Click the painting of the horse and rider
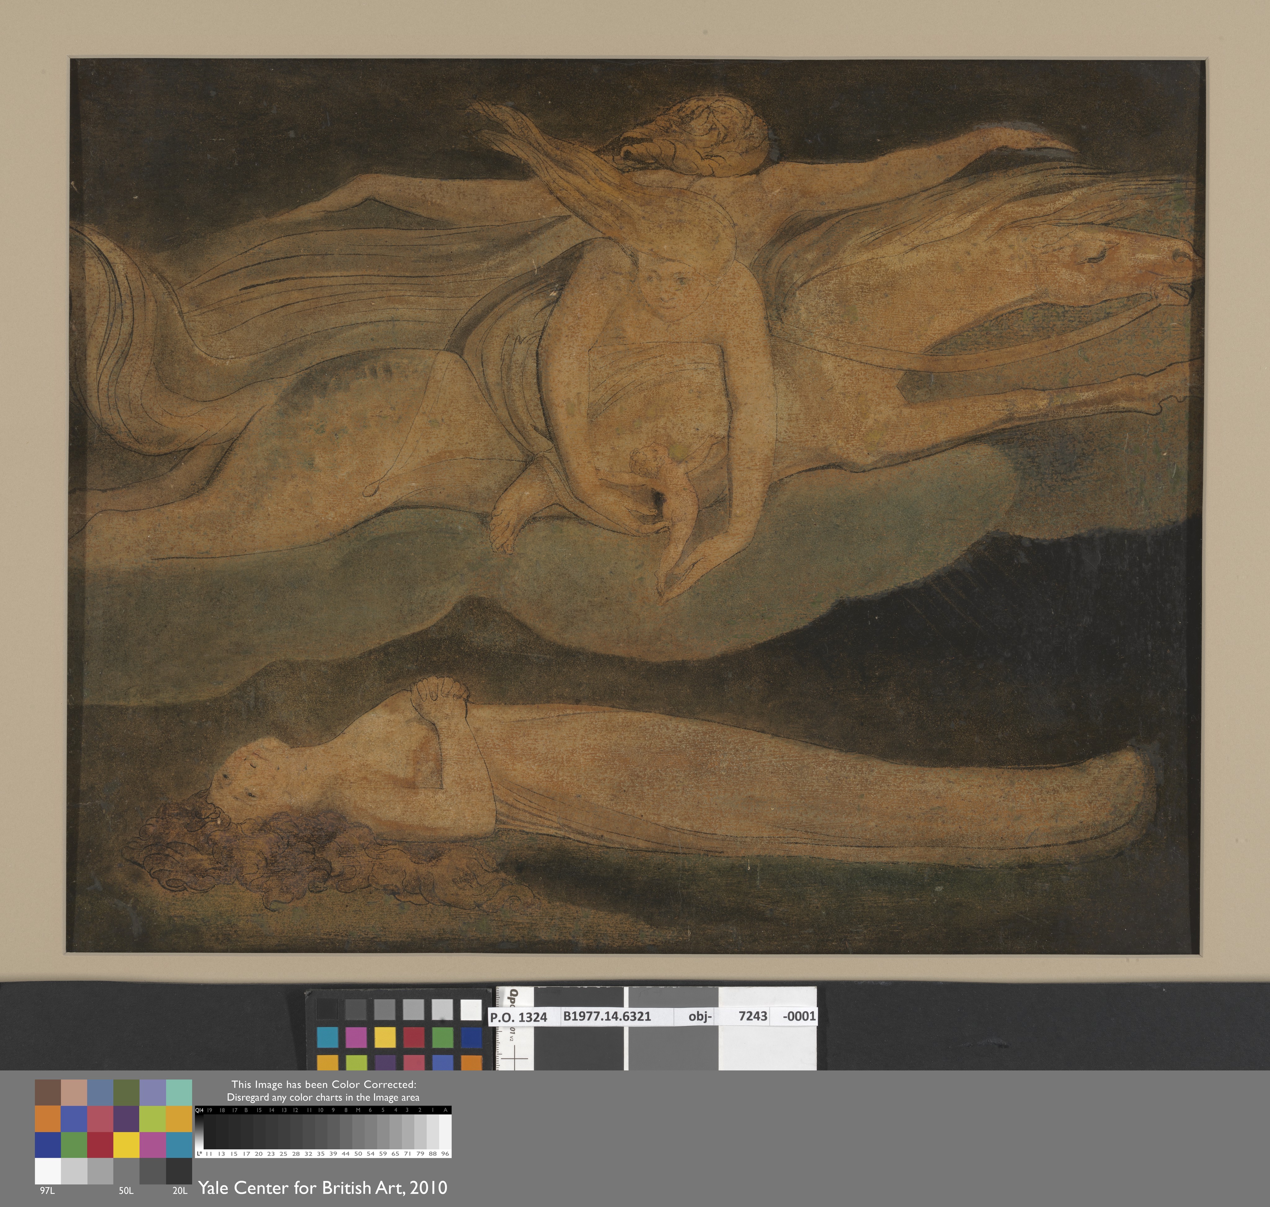Viewport: 1270px width, 1207px height. pyautogui.click(x=635, y=506)
